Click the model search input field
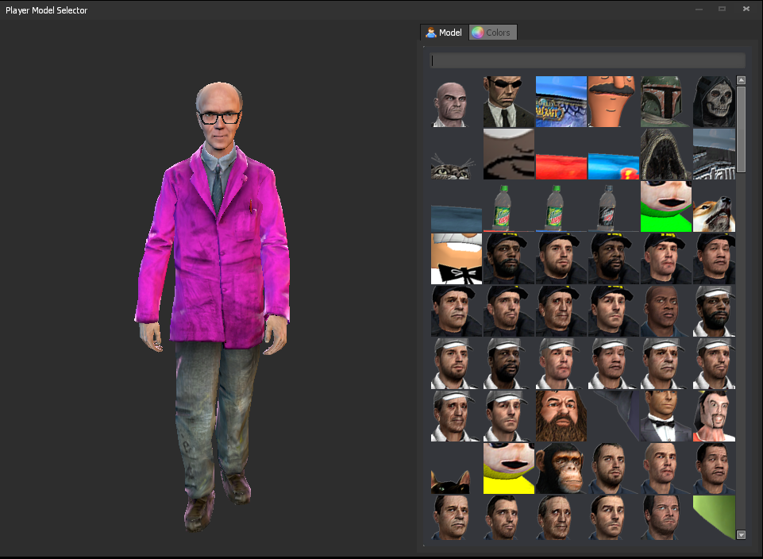The image size is (763, 559). (x=587, y=60)
